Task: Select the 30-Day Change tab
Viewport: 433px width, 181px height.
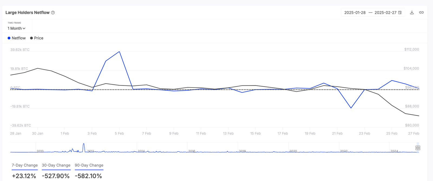Action: tap(56, 165)
